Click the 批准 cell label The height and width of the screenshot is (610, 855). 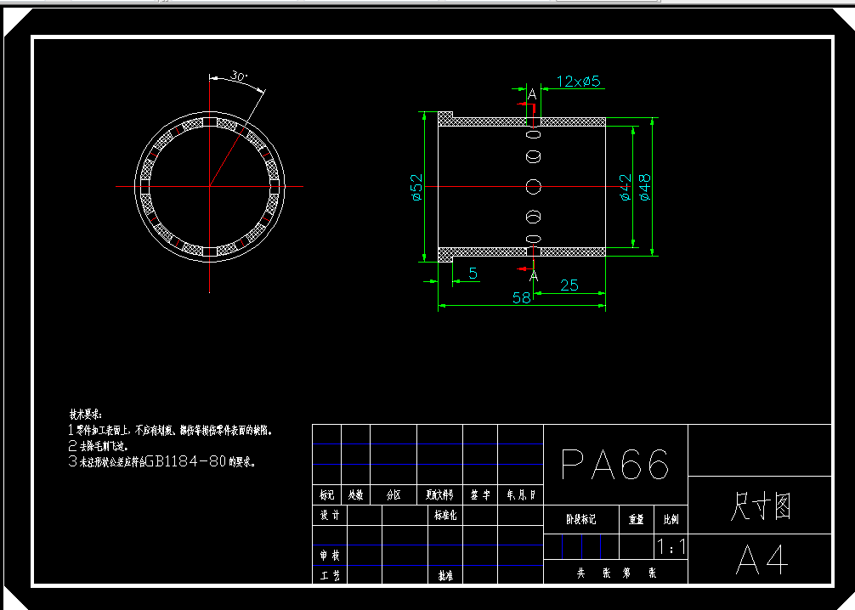pyautogui.click(x=445, y=575)
